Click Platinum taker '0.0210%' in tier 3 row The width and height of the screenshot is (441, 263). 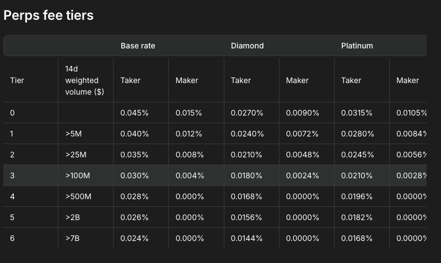(x=357, y=176)
